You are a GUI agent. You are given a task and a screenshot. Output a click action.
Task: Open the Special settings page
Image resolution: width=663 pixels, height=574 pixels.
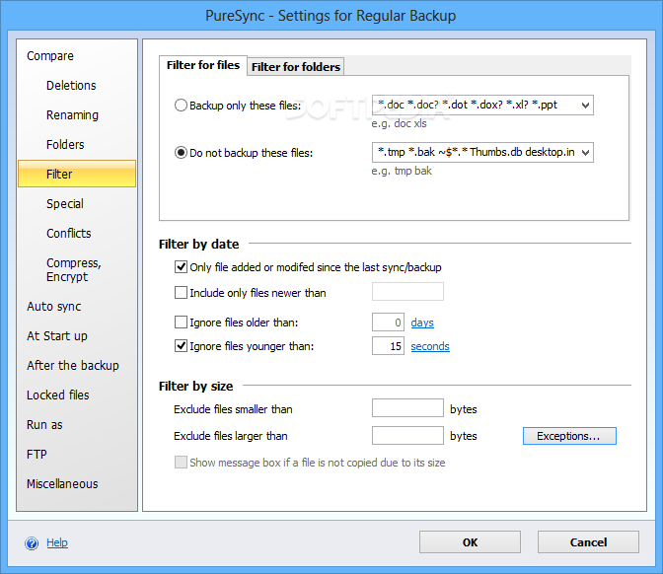click(x=65, y=204)
